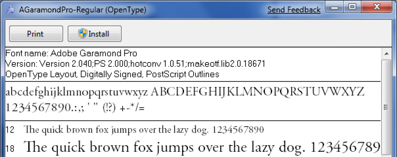
Task: Click the 18pt quick brown fox sentence
Action: click(x=202, y=147)
